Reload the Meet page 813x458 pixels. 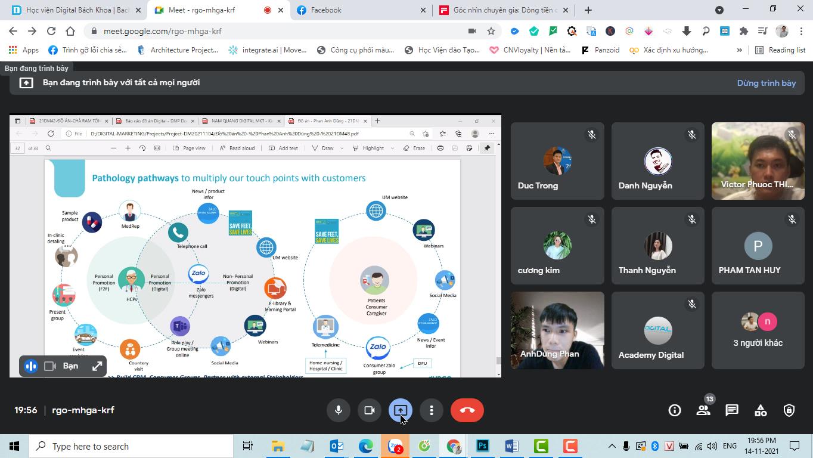(x=51, y=31)
